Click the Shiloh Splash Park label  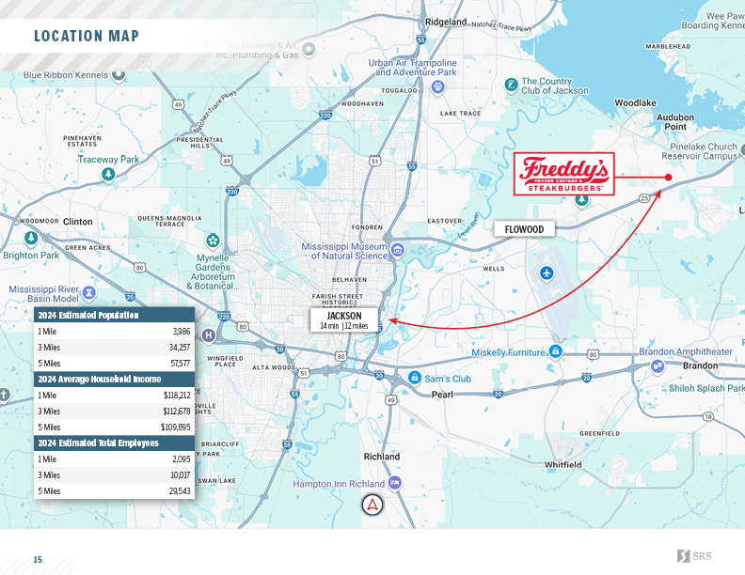706,388
